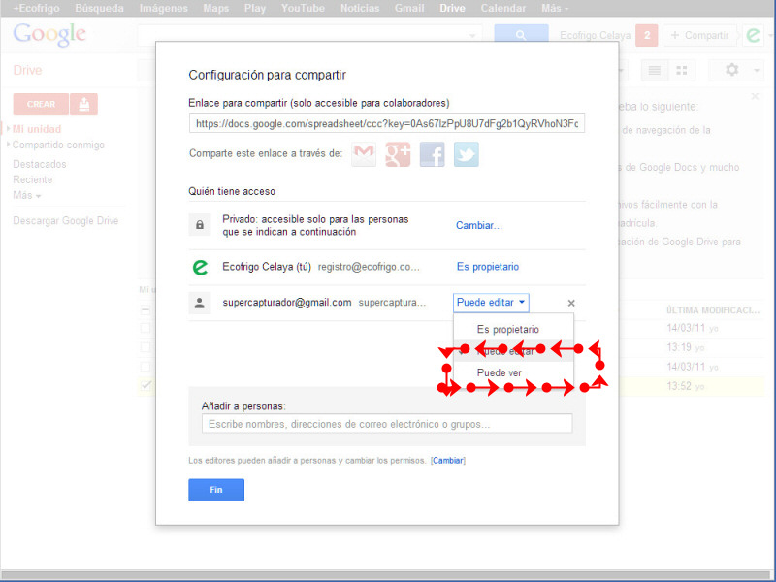Click the CREAR button
This screenshot has height=582, width=776.
(x=41, y=104)
